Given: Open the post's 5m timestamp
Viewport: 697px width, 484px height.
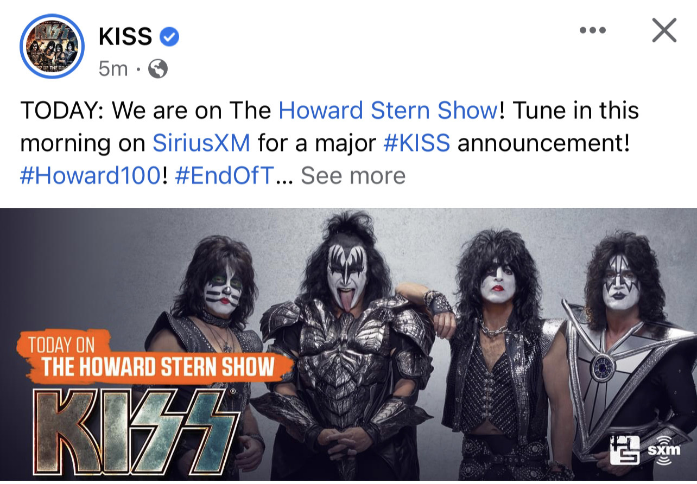Looking at the screenshot, I should (x=113, y=69).
